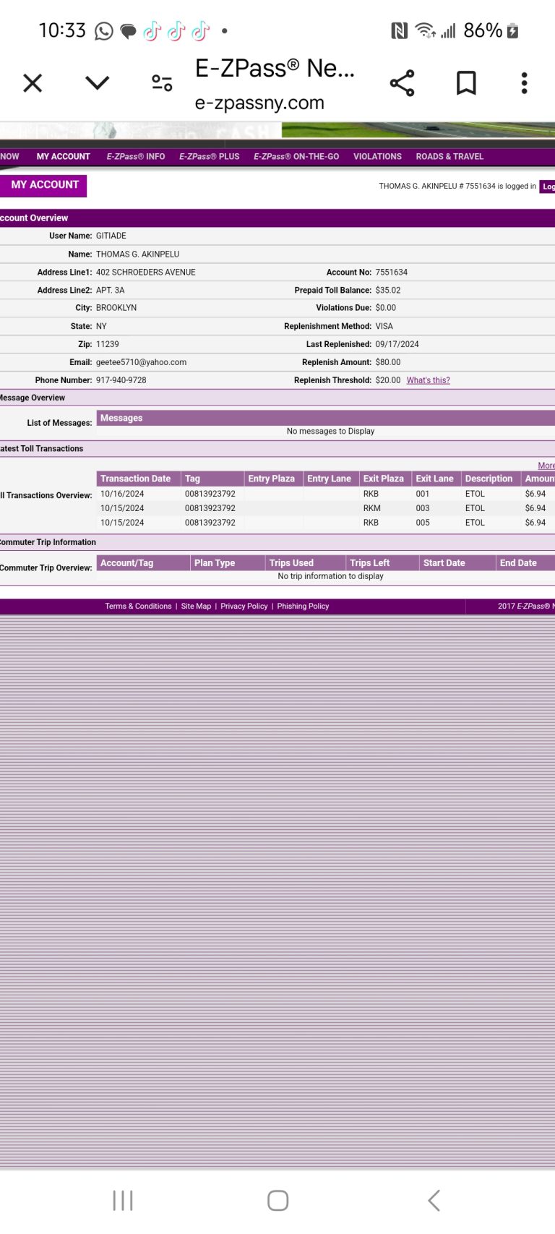Screen dimensions: 555x1234
Task: Open the three-dot browser menu
Action: tap(525, 83)
